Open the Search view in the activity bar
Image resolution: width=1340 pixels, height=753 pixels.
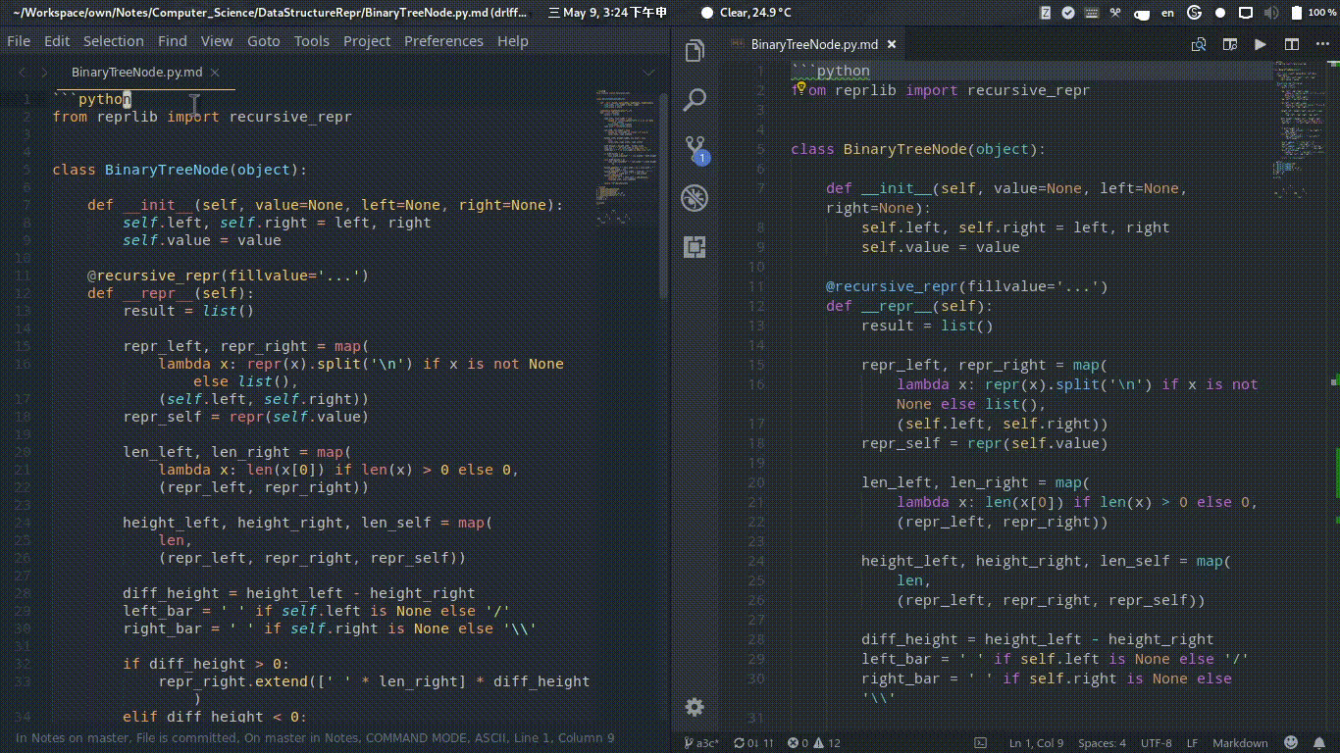coord(696,99)
